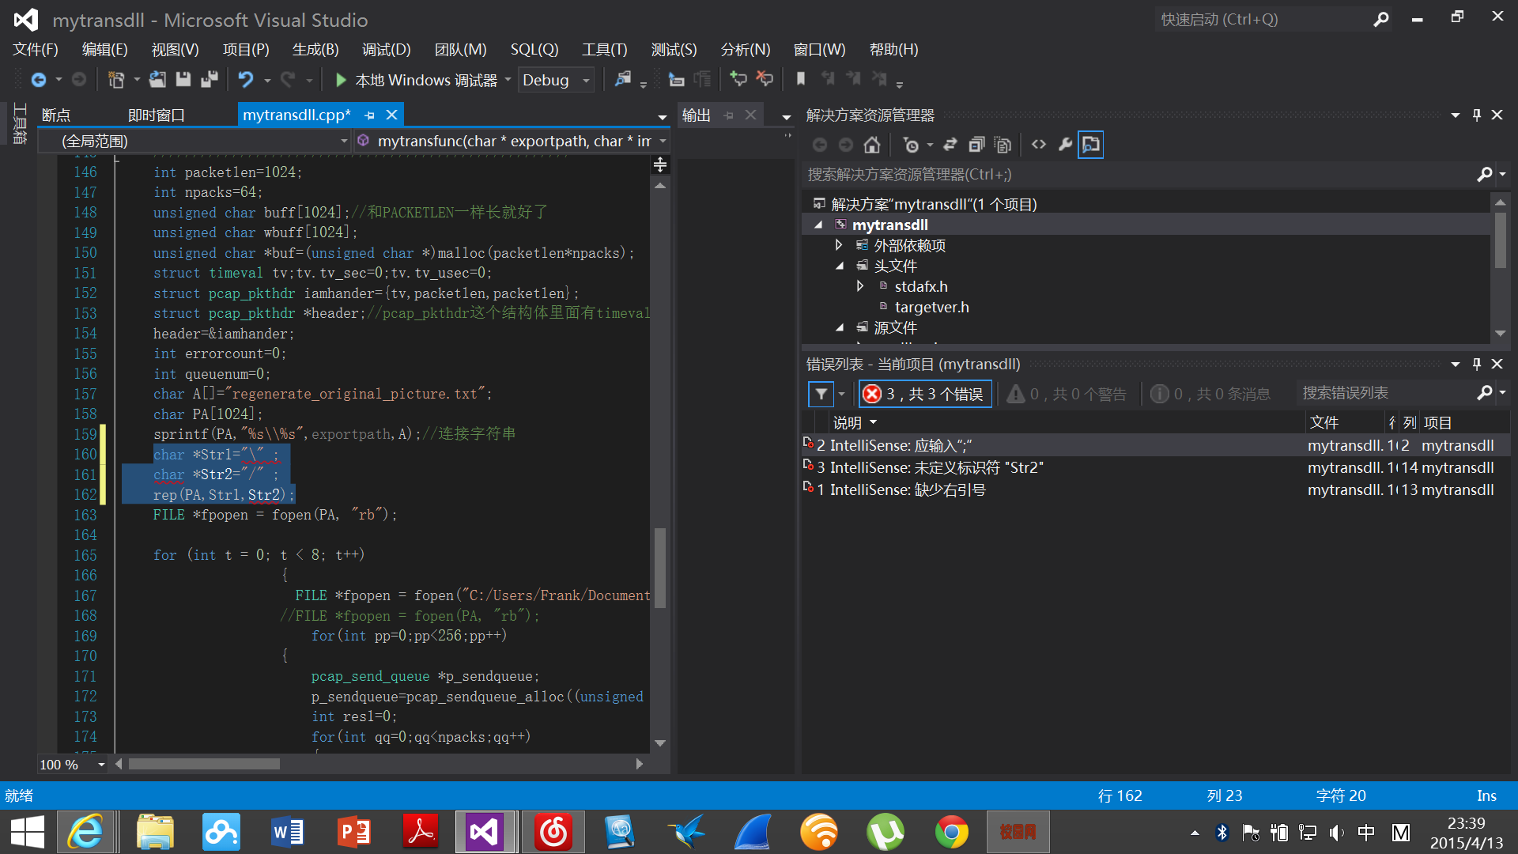1518x854 pixels.
Task: Sync with Active Document in Solution Explorer
Action: click(x=950, y=145)
